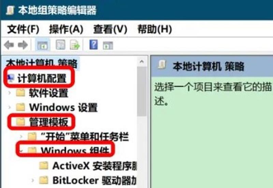Click the Local Group Policy Editor title icon
The height and width of the screenshot is (188, 273).
(10, 10)
